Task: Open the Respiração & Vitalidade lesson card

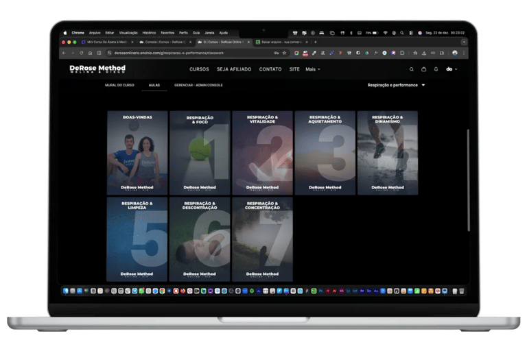Action: click(x=262, y=153)
